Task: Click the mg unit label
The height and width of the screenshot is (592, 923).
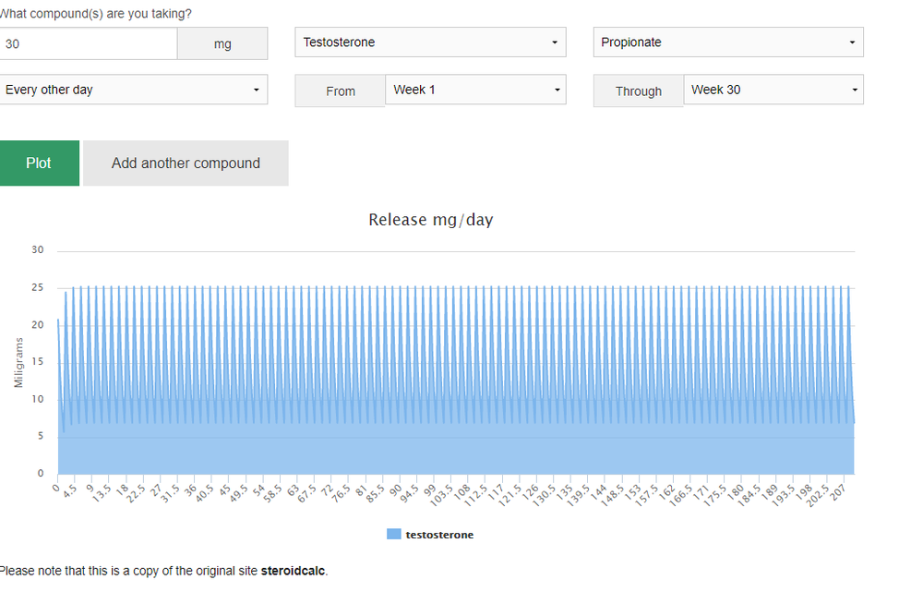Action: coord(222,43)
